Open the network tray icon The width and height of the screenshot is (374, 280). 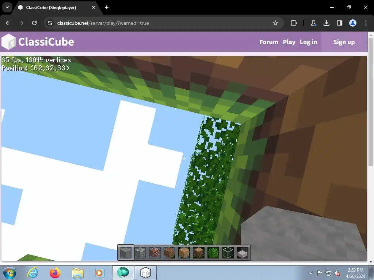(328, 273)
